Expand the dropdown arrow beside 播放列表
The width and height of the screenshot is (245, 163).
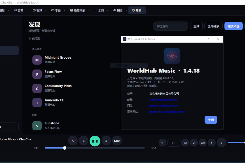coord(89,10)
